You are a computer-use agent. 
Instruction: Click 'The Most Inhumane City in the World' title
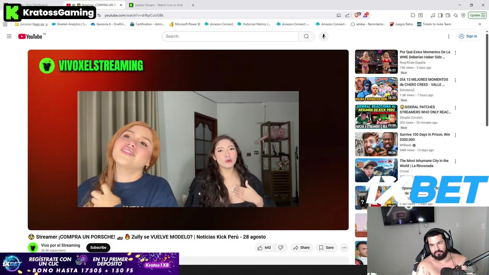[424, 163]
